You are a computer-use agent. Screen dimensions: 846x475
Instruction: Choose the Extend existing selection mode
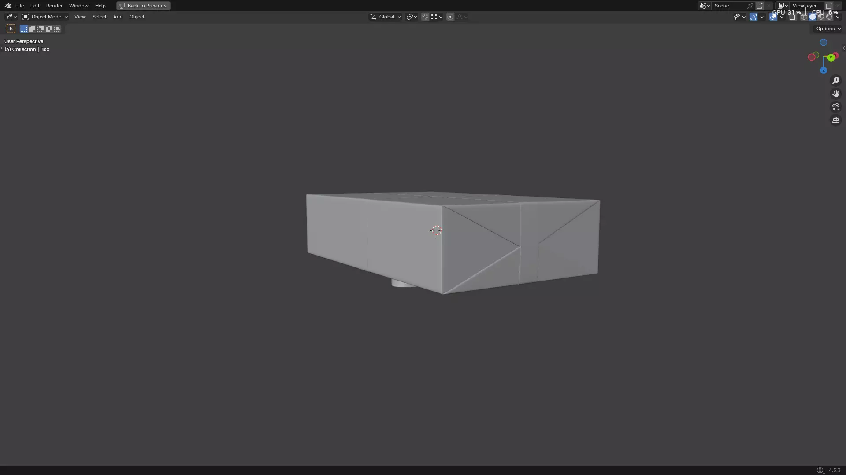click(32, 29)
